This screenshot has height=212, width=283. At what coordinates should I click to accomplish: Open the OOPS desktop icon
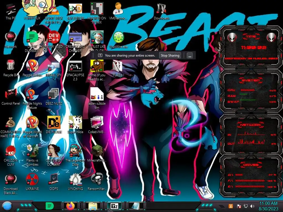pos(54,182)
